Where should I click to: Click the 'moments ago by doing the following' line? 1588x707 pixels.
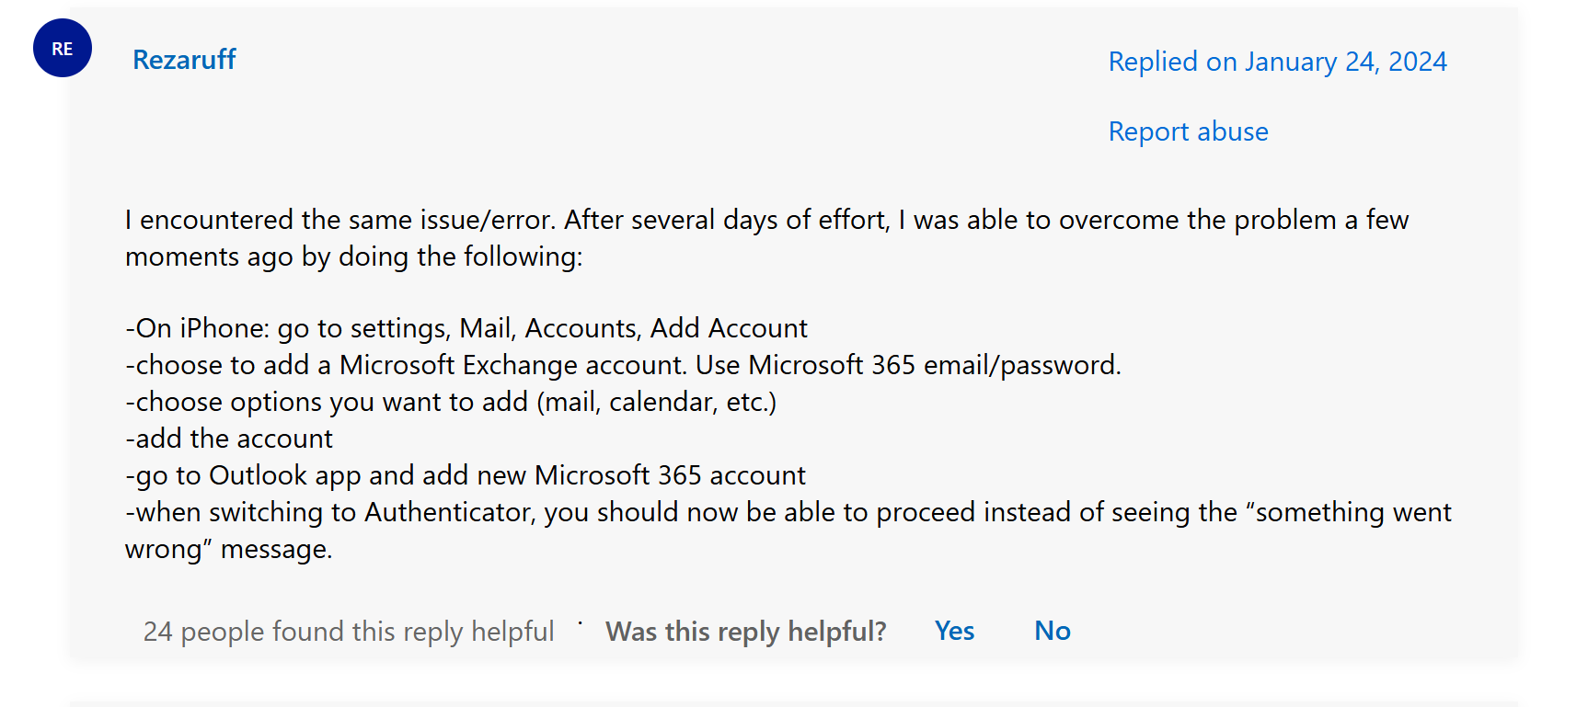click(354, 257)
